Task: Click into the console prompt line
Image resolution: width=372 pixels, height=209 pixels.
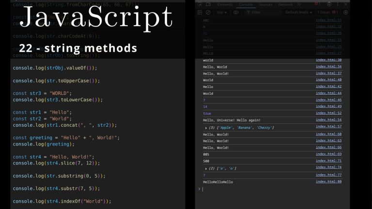Action: click(x=273, y=189)
